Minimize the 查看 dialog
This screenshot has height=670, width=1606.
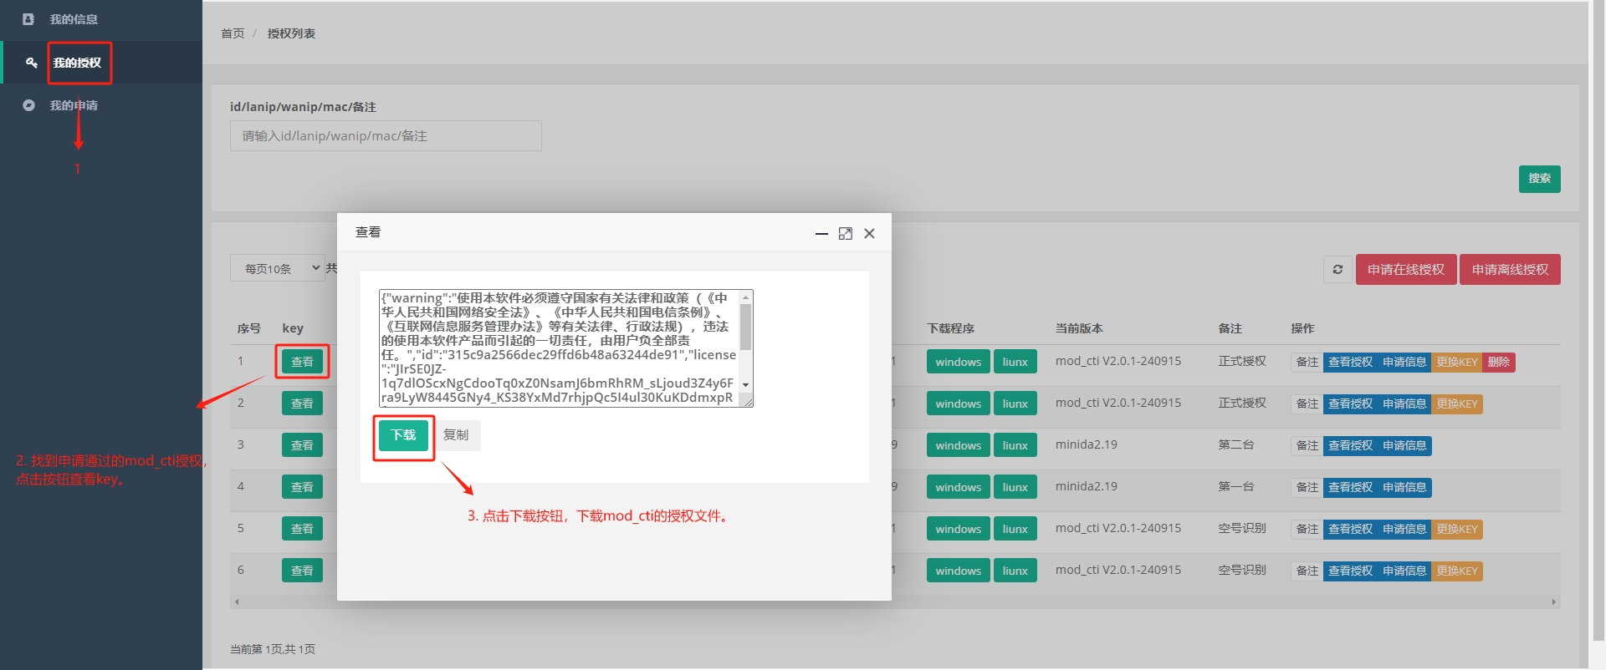821,234
